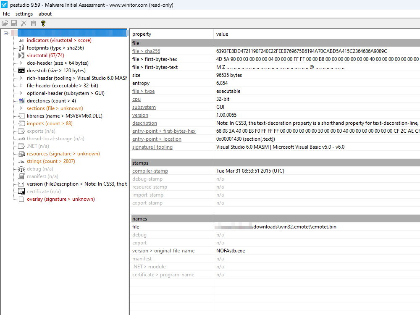Follow the file > sha256 link
420x315 pixels.
(x=145, y=51)
